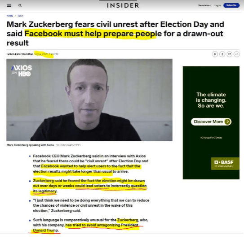Viewport: 244px width, 239px height.
Task: Click the BASF logo in ad
Action: (225, 164)
